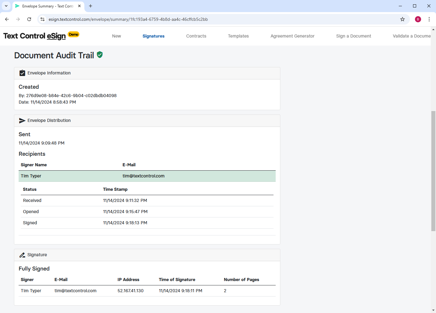
Task: Click the Envelope Distribution paper plane icon
Action: (22, 120)
